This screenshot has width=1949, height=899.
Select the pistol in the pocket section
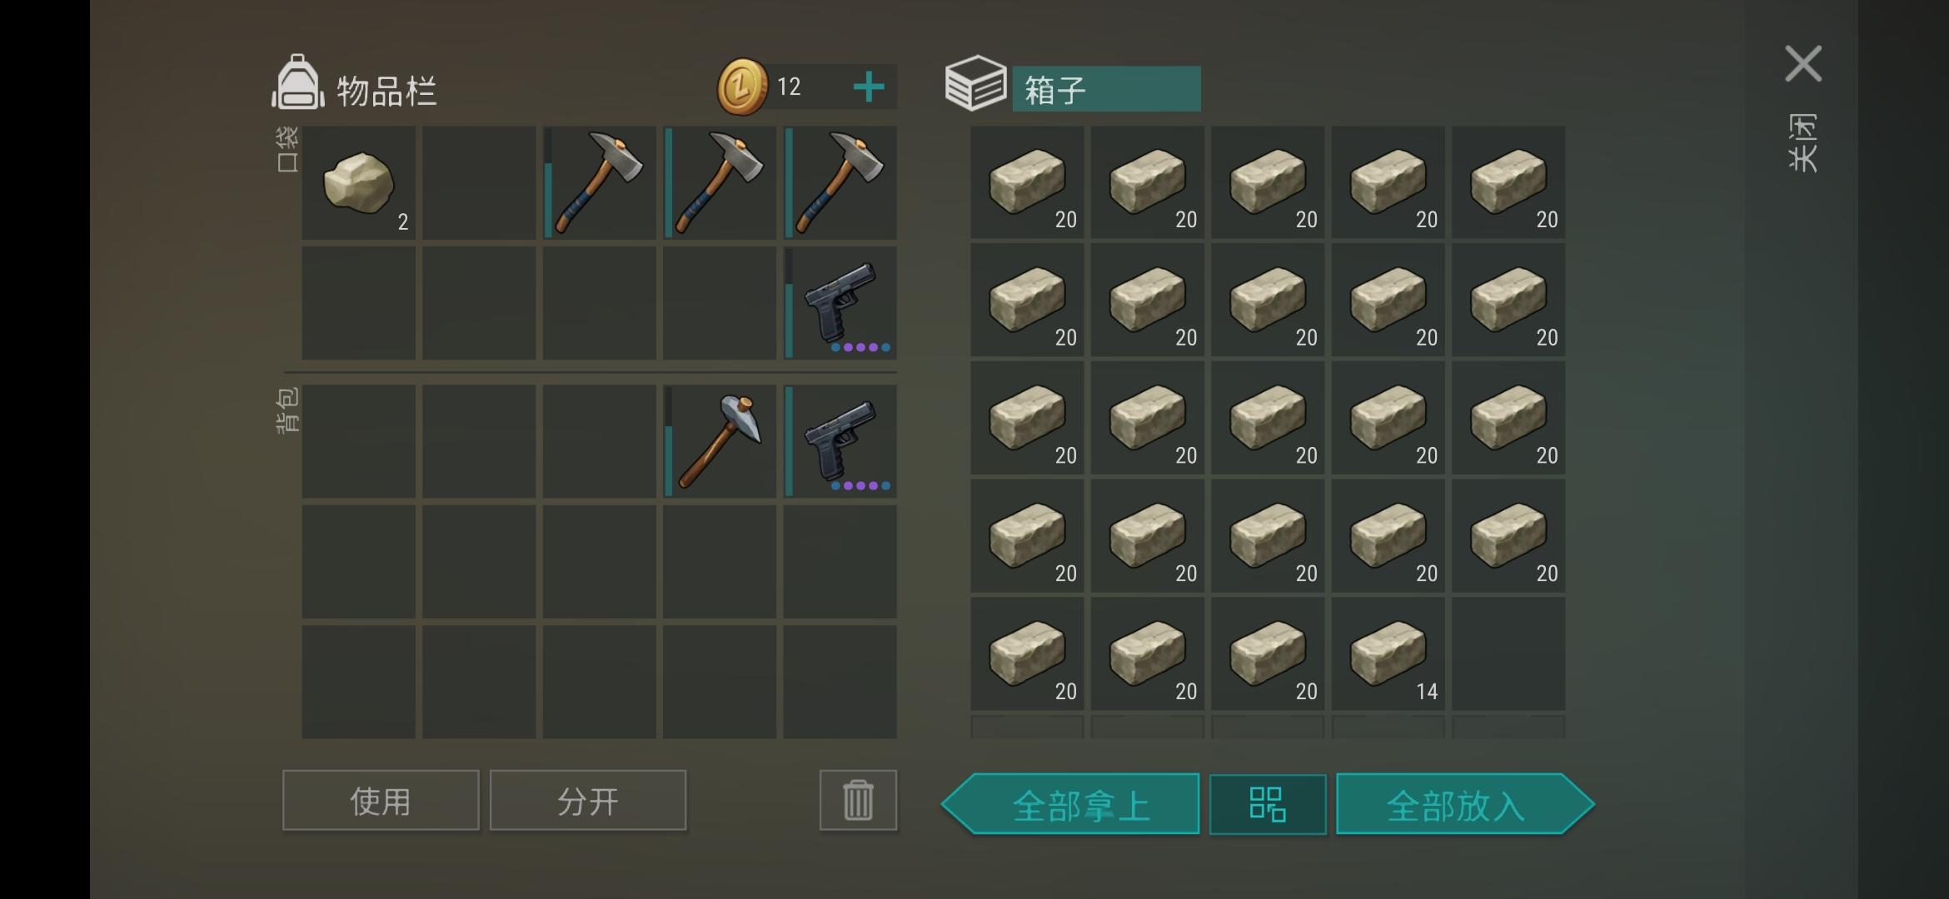[840, 303]
